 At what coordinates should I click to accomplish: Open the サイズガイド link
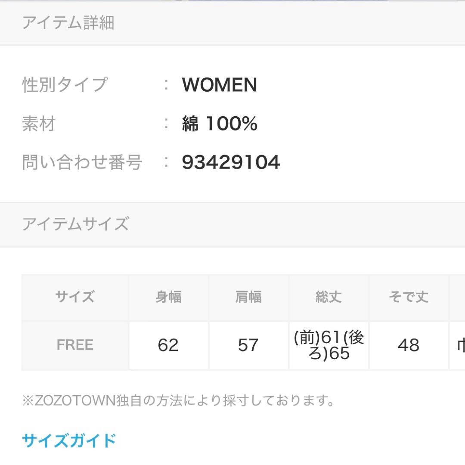(x=69, y=440)
